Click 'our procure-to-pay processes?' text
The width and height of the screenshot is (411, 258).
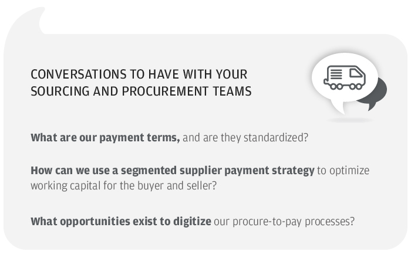coord(285,222)
